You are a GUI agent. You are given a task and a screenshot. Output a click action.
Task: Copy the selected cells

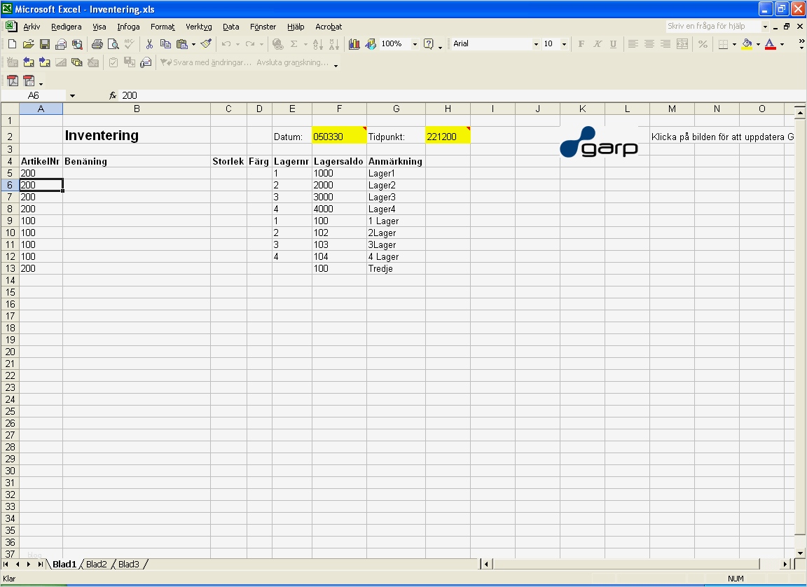[165, 44]
